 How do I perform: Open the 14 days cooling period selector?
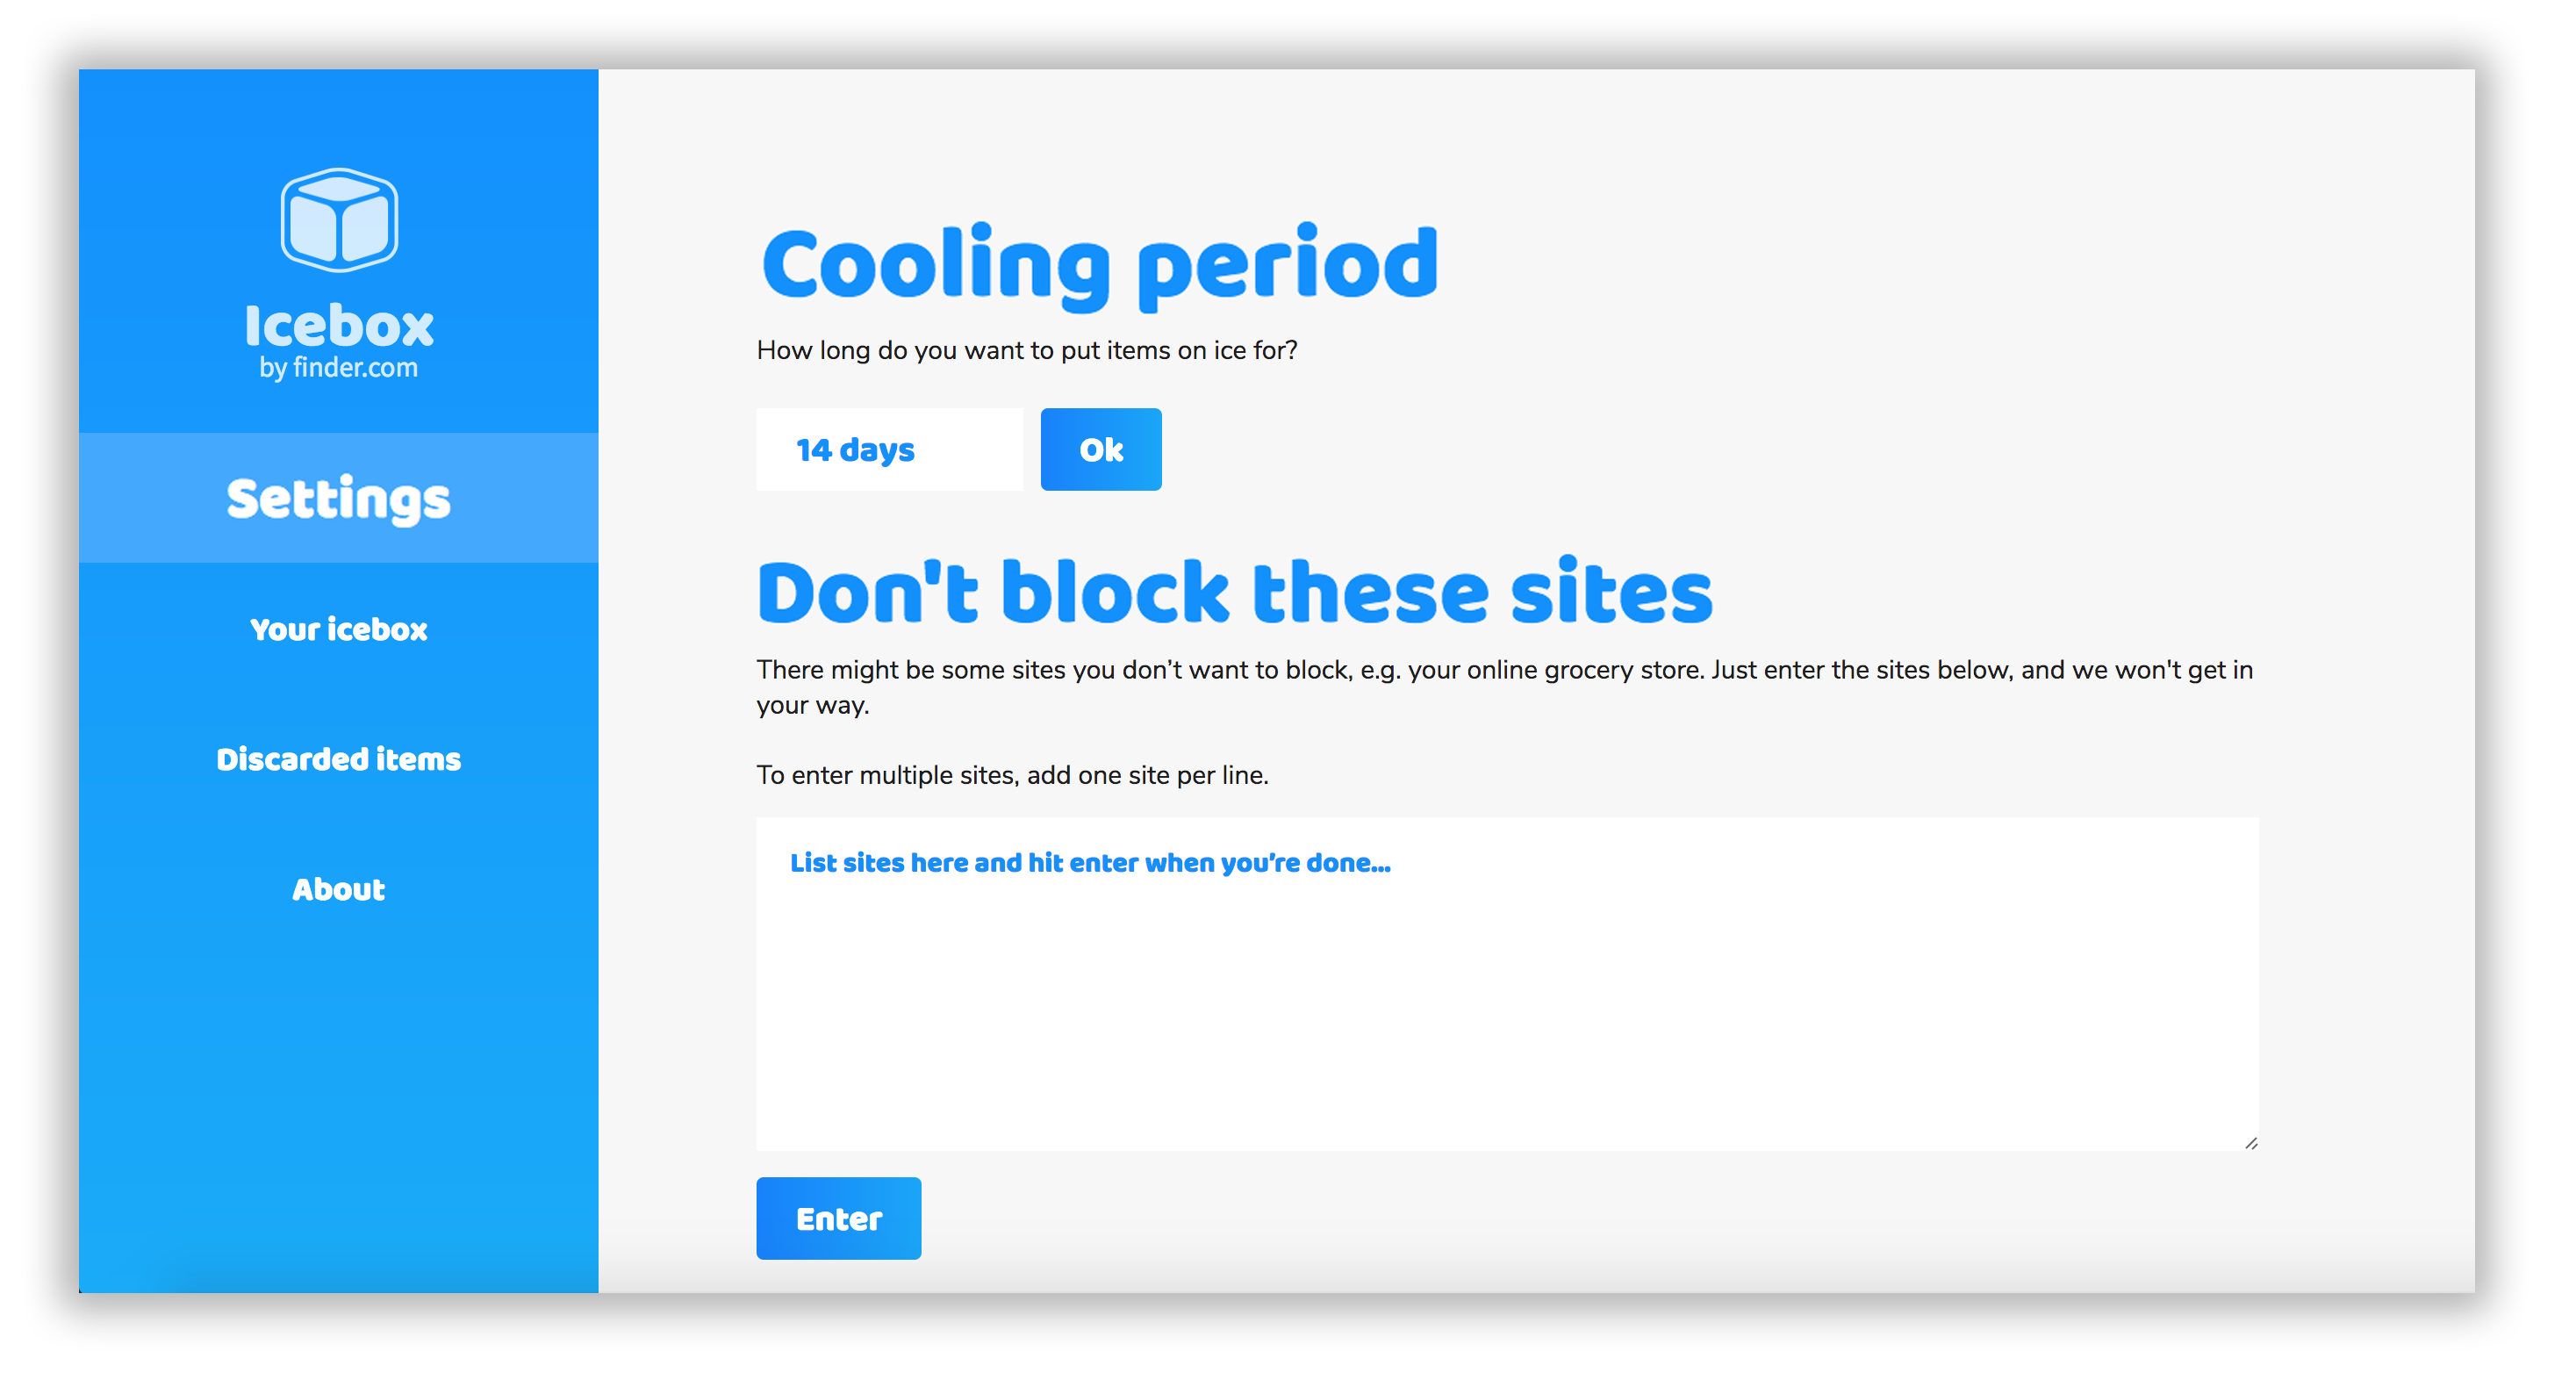tap(888, 450)
